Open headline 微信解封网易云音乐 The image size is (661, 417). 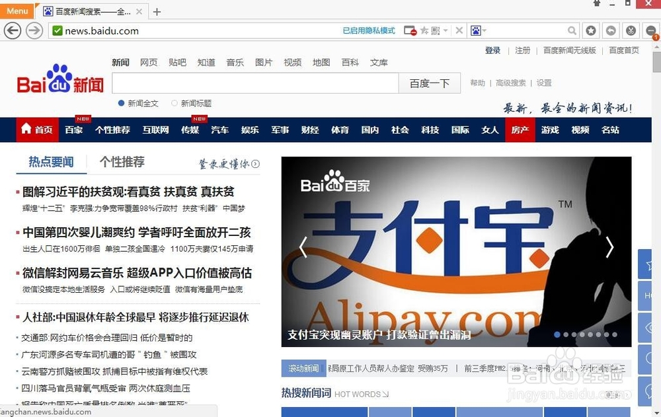137,273
